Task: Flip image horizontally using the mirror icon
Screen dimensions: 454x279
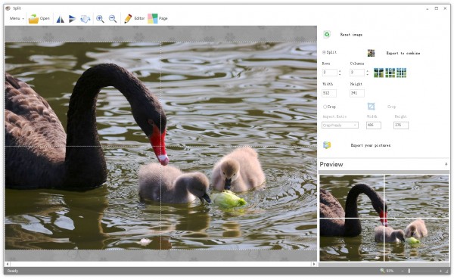Action: coord(61,19)
